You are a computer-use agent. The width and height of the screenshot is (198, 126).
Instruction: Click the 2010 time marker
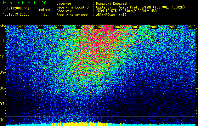click(x=192, y=27)
